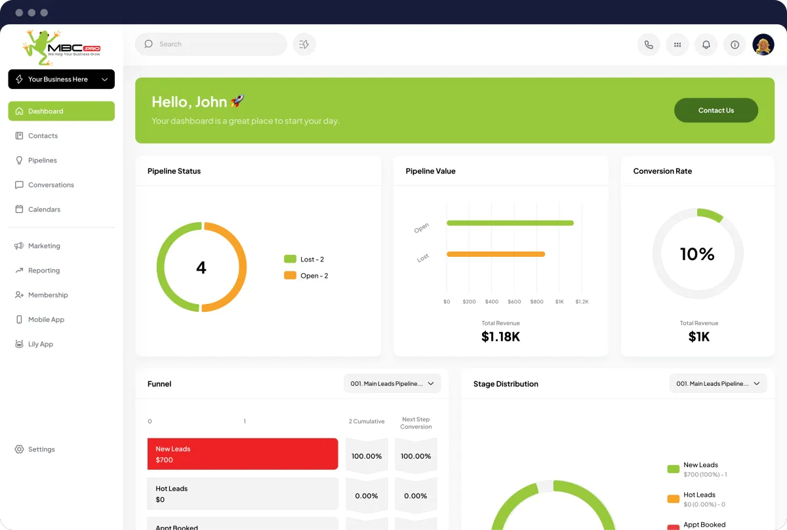
Task: Click the quick actions lightning button
Action: point(304,44)
